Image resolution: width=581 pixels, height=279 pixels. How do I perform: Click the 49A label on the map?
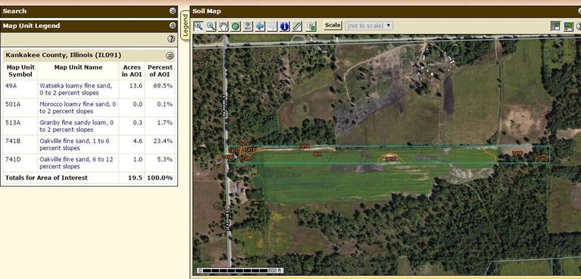click(317, 154)
